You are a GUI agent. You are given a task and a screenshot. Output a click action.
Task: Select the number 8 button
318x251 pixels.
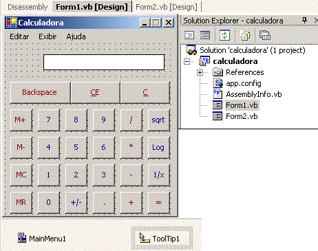click(x=76, y=120)
